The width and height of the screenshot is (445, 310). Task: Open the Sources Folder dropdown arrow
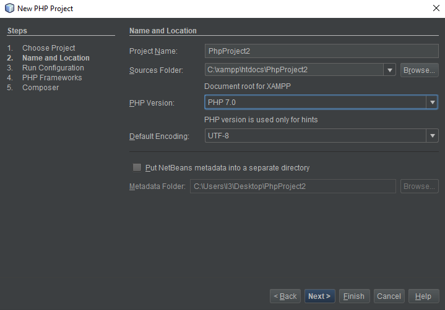tap(390, 70)
